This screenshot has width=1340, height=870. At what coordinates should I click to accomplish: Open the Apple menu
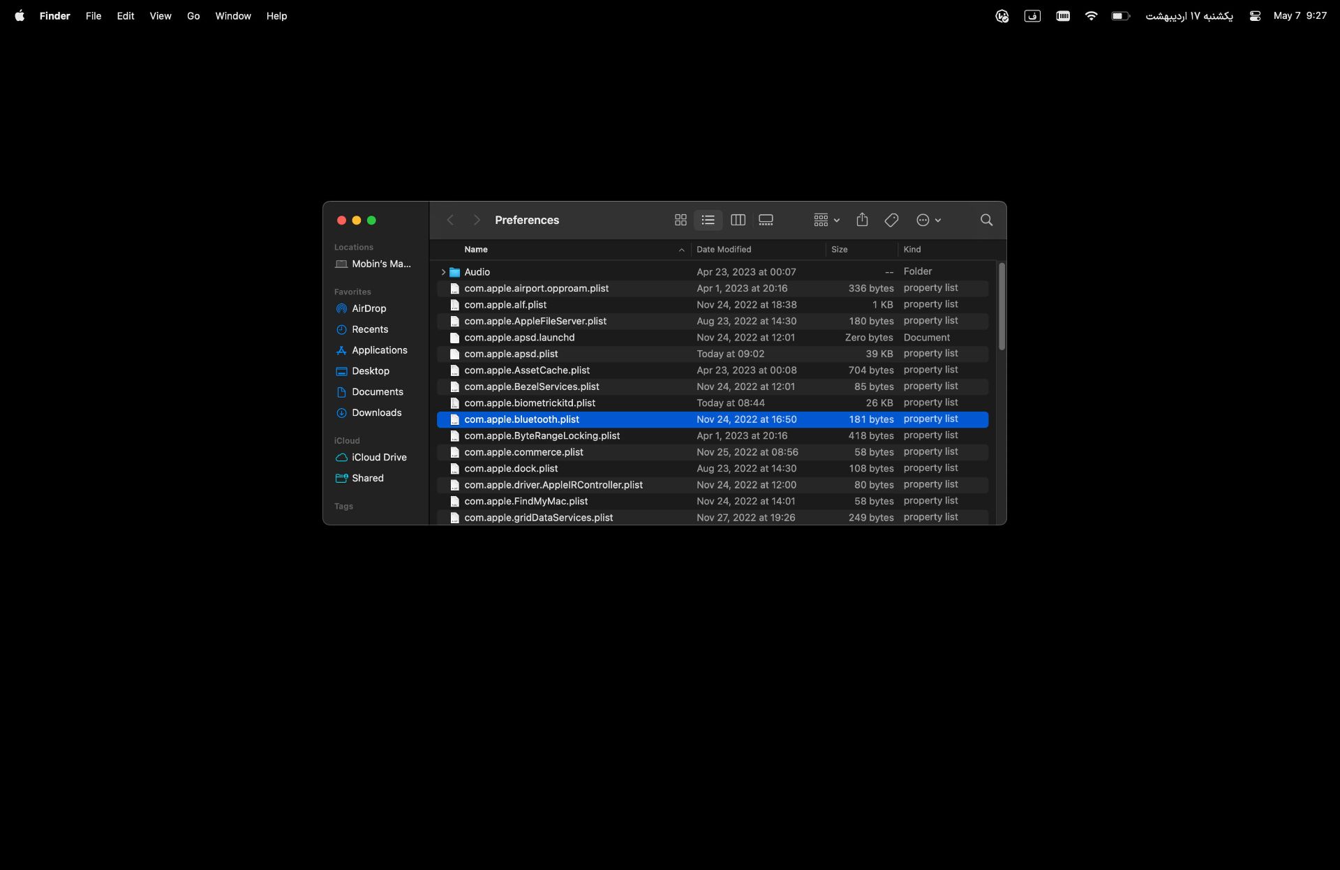[x=20, y=15]
